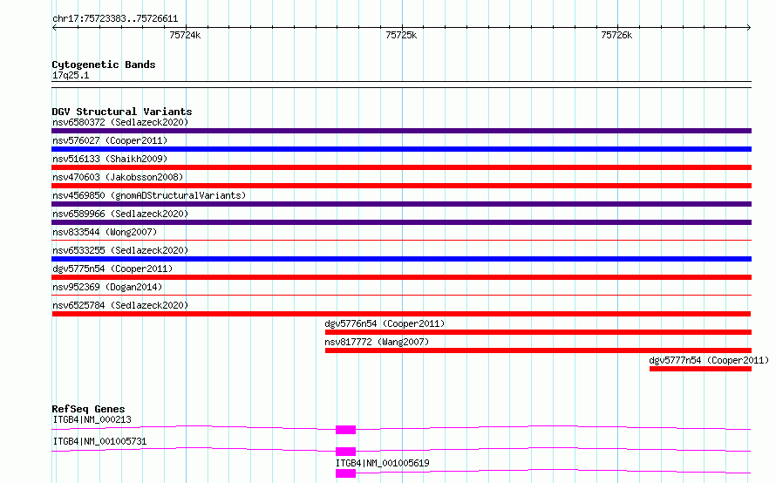Select the red bar for nsv6525784
Screen dimensions: 776x483
coord(401,314)
